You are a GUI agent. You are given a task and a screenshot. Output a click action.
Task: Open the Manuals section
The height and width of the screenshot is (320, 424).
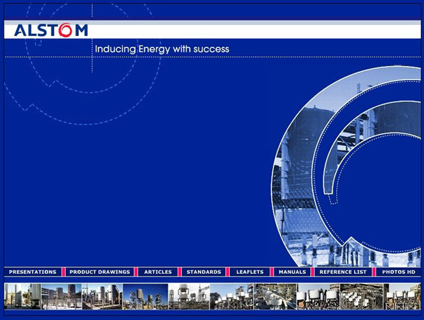(292, 272)
